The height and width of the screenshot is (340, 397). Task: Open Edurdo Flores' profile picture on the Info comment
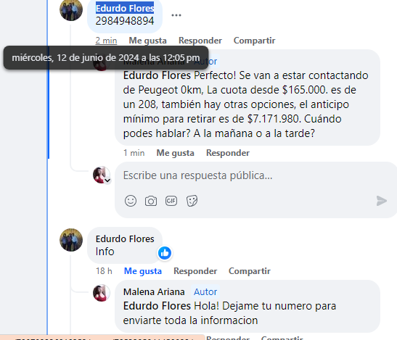[x=71, y=240]
